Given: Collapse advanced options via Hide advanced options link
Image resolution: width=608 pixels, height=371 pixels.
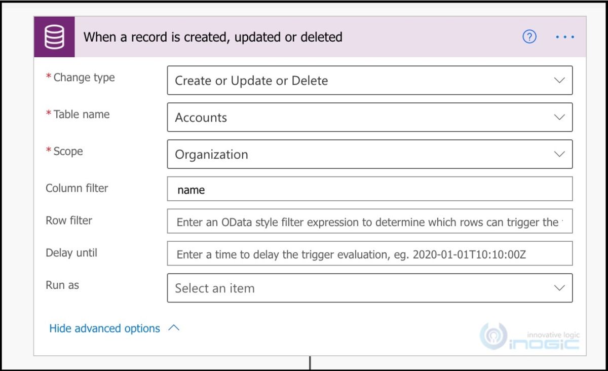Looking at the screenshot, I should pos(104,328).
